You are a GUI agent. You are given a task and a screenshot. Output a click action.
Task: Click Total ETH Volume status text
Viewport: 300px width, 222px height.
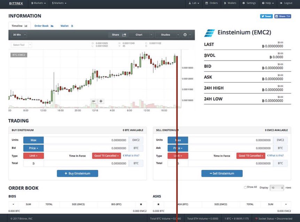[203, 219]
